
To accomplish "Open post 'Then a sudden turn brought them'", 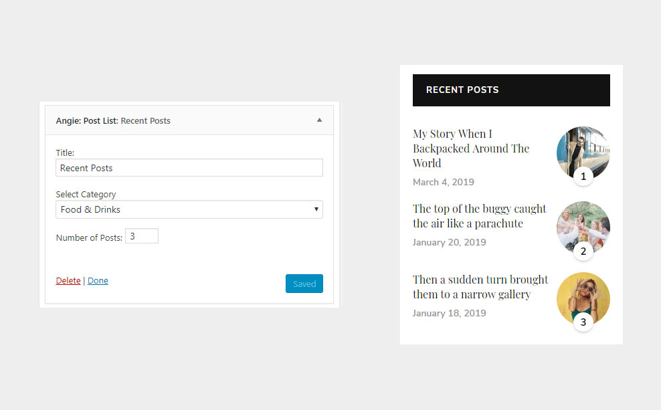I will coord(480,287).
